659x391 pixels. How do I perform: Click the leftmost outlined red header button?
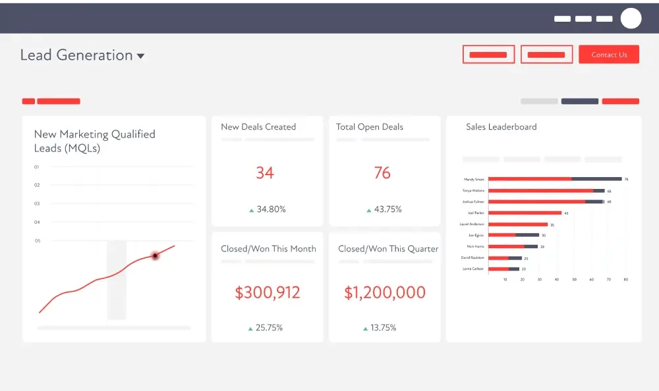pos(488,55)
